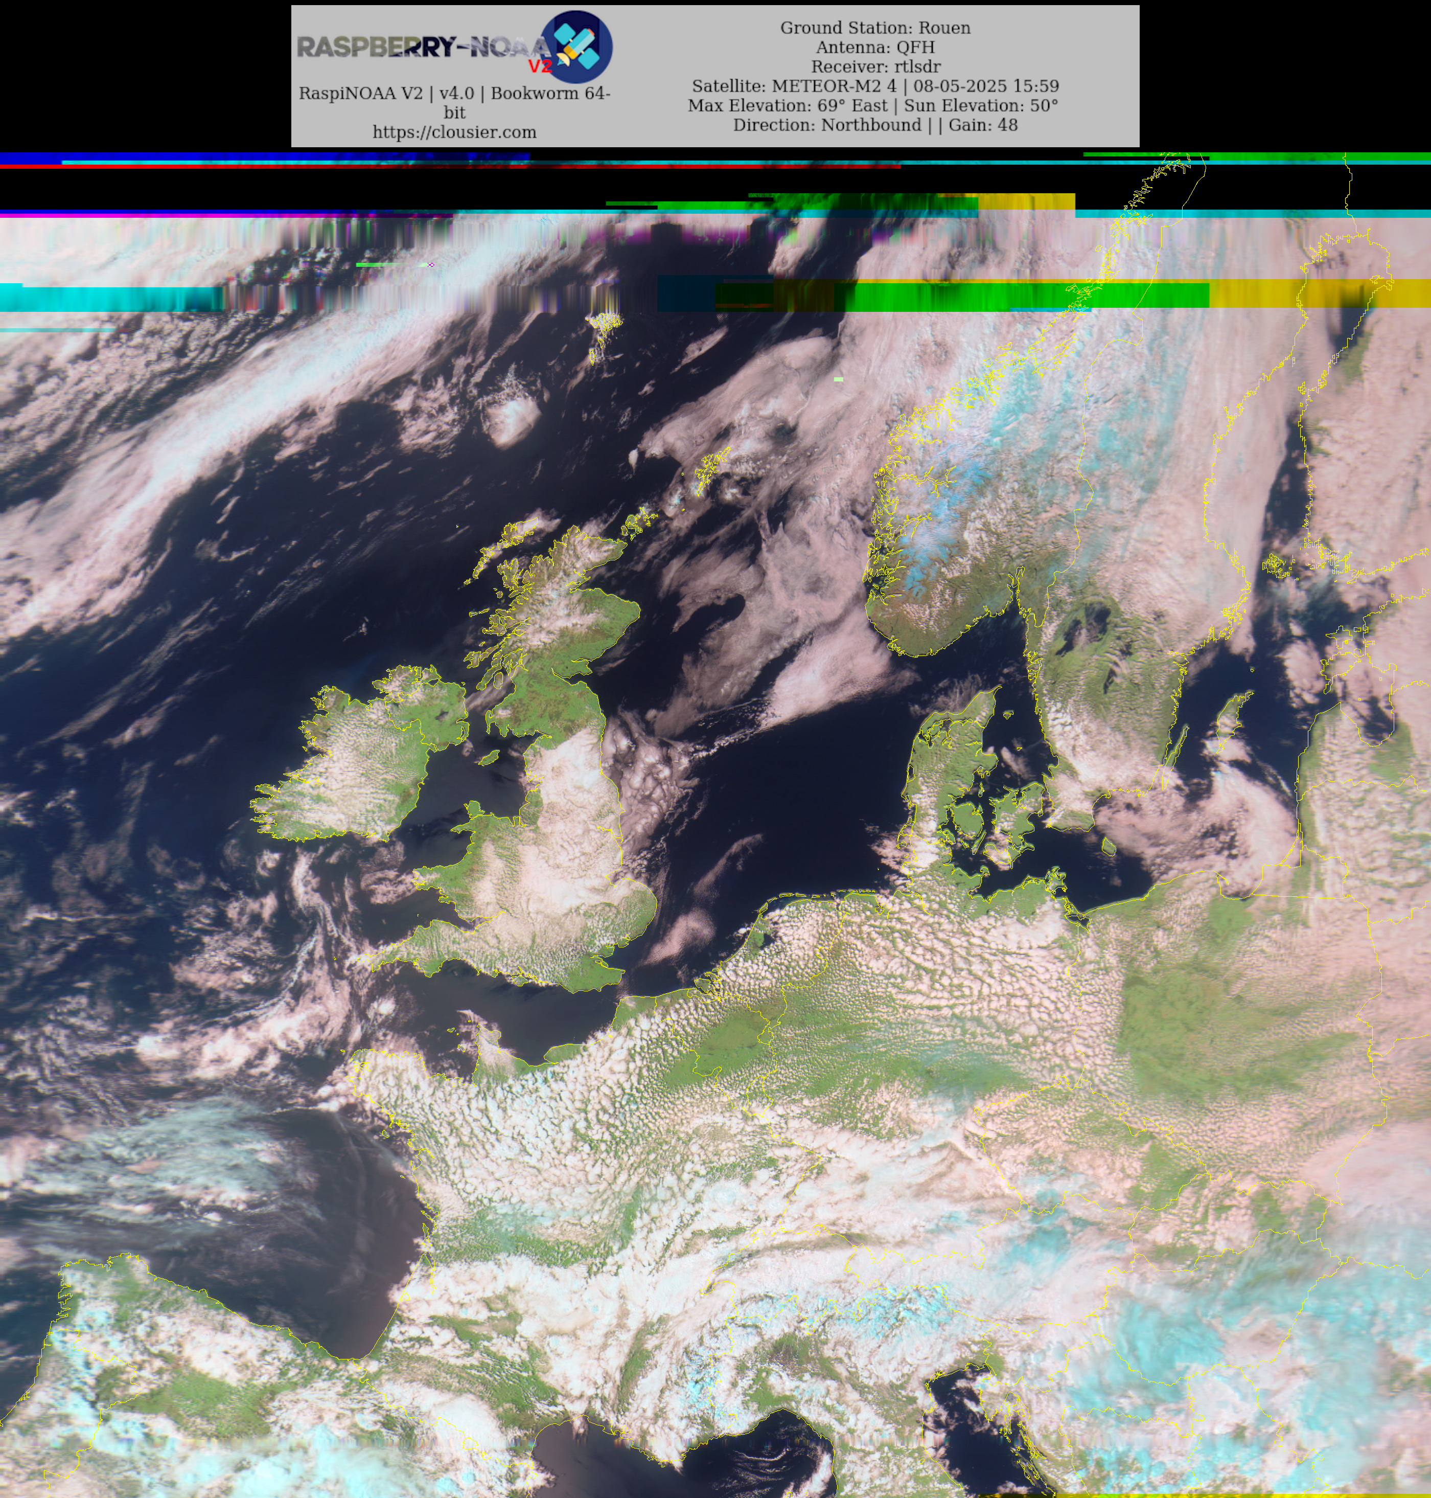Click the "RaspiNOAA V2 | v4.0 | Bookworm" version text

coord(455,103)
